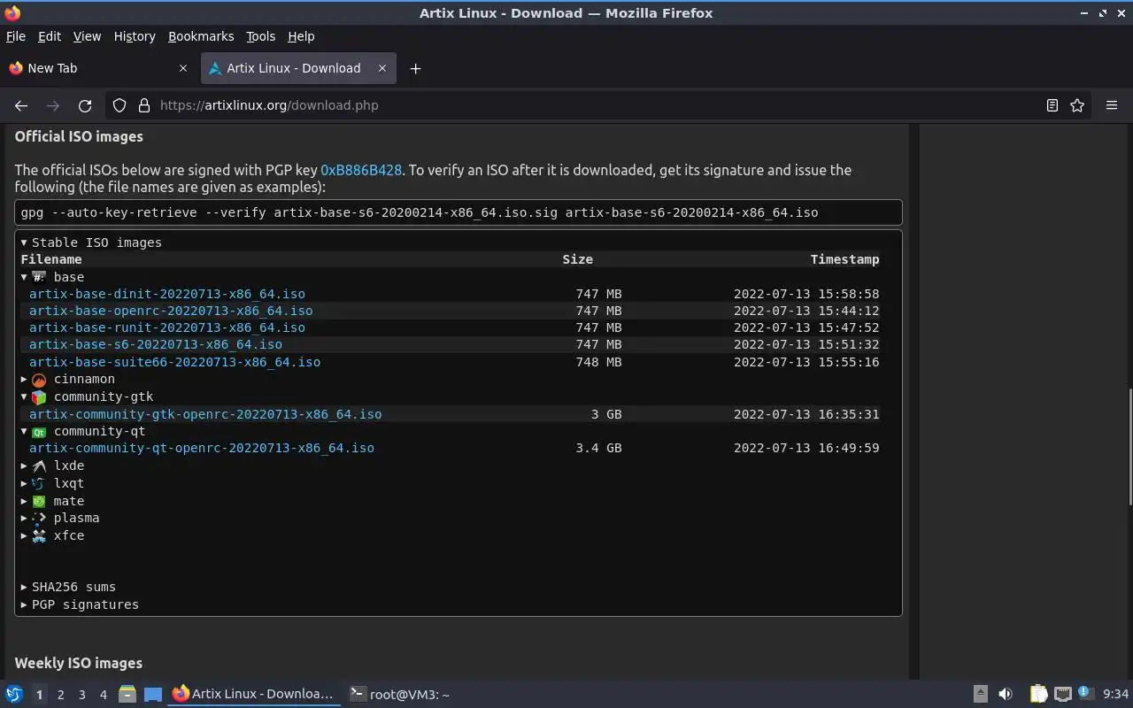Open the file manager icon in taskbar
1133x708 pixels.
click(127, 694)
